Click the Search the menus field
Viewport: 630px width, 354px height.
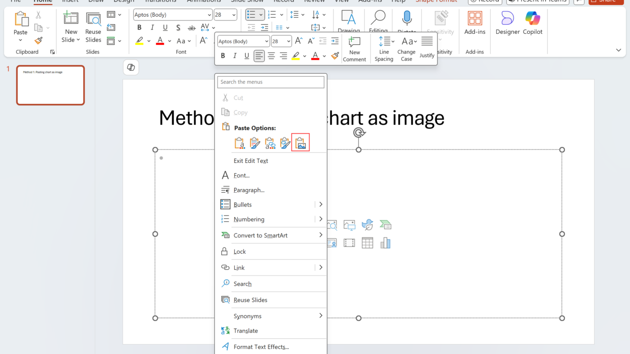(271, 82)
